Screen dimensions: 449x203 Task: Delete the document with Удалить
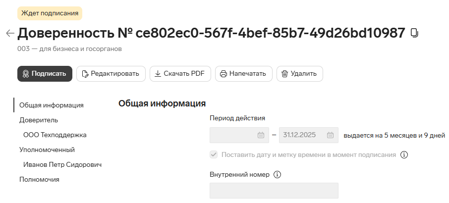299,74
